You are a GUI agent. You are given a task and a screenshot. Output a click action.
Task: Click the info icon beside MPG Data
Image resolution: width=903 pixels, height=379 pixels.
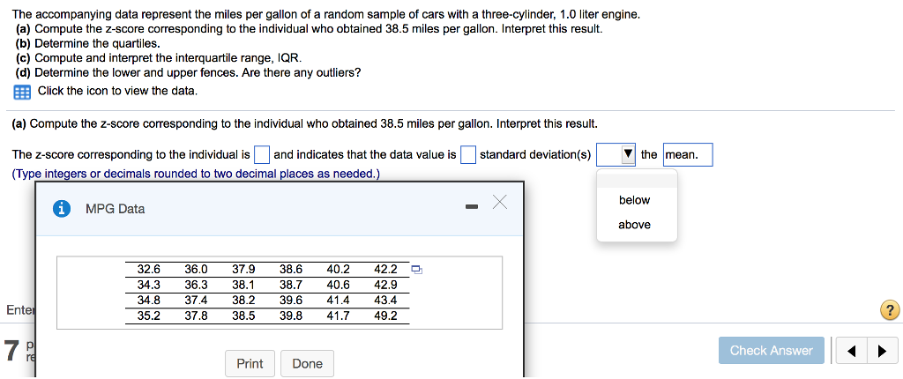(x=61, y=209)
